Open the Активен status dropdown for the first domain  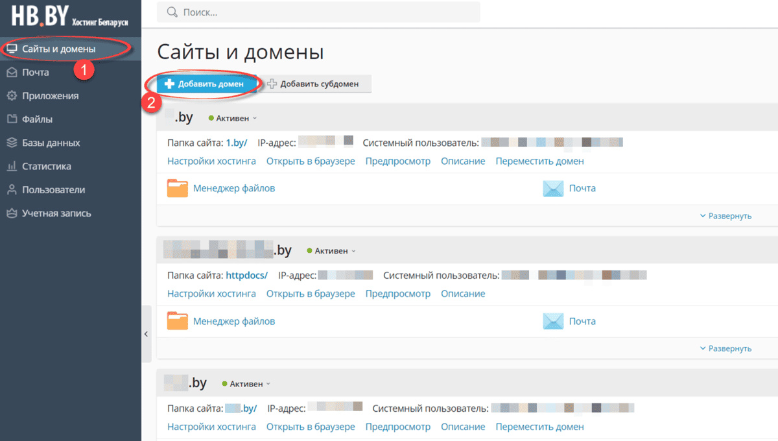(233, 118)
